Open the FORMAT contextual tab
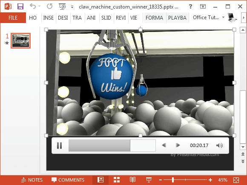This screenshot has height=185, width=247. point(154,17)
